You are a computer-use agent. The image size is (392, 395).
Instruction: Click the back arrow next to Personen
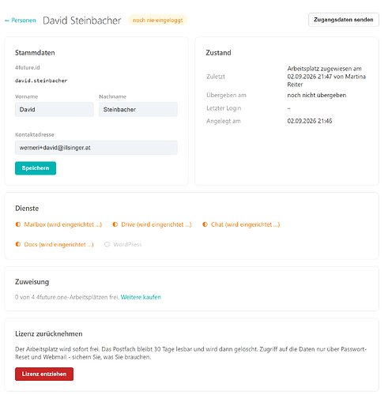7,21
